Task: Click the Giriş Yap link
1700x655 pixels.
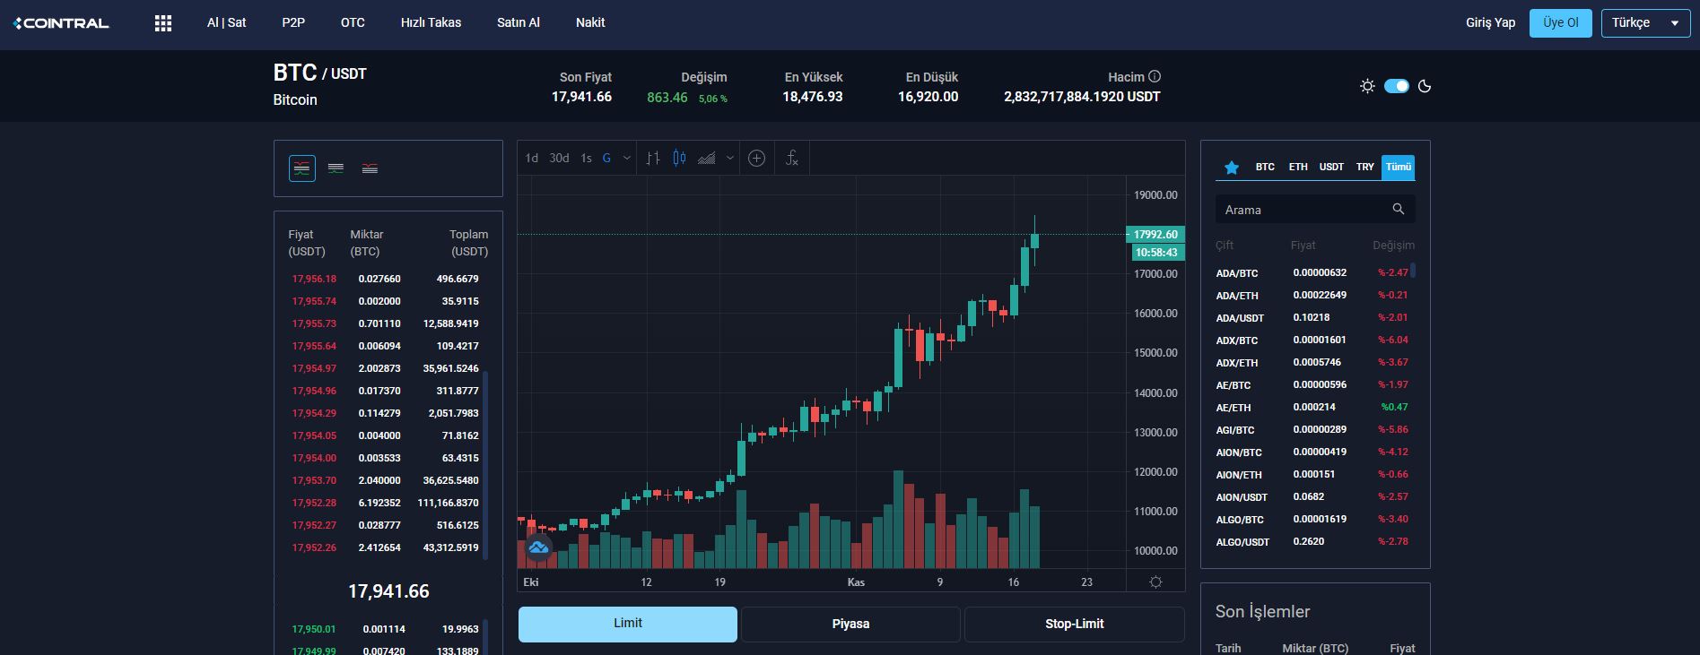Action: pyautogui.click(x=1490, y=22)
